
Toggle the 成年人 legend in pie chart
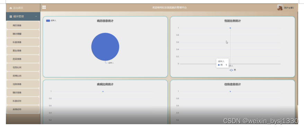click(x=51, y=20)
